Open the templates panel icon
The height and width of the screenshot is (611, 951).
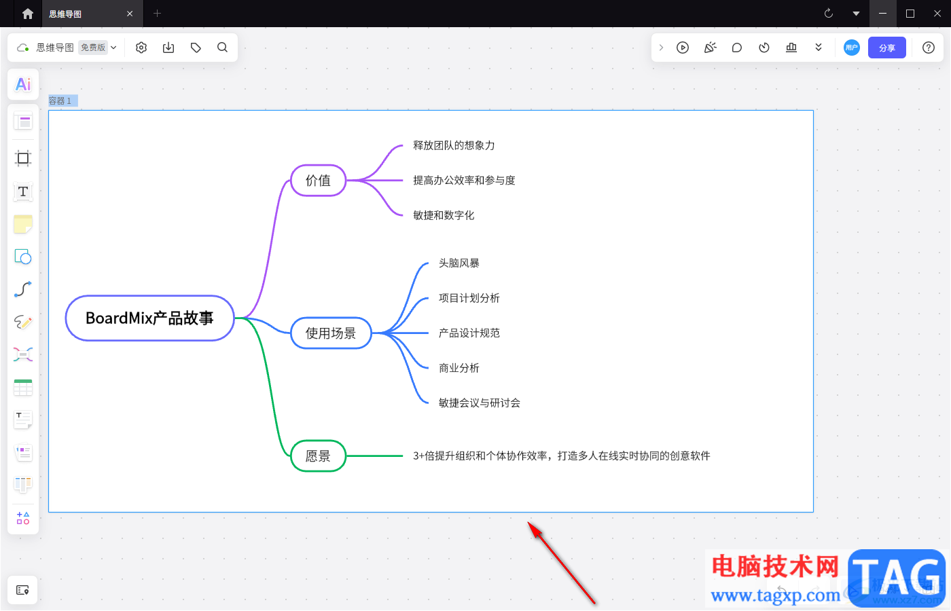(x=23, y=122)
